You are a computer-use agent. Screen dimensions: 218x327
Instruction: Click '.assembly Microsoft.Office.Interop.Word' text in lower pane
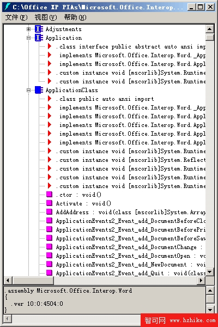click(x=68, y=290)
